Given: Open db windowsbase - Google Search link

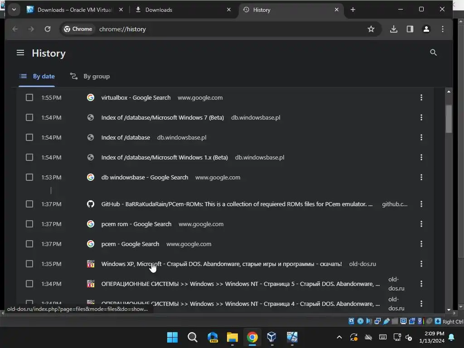Looking at the screenshot, I should coord(145,177).
